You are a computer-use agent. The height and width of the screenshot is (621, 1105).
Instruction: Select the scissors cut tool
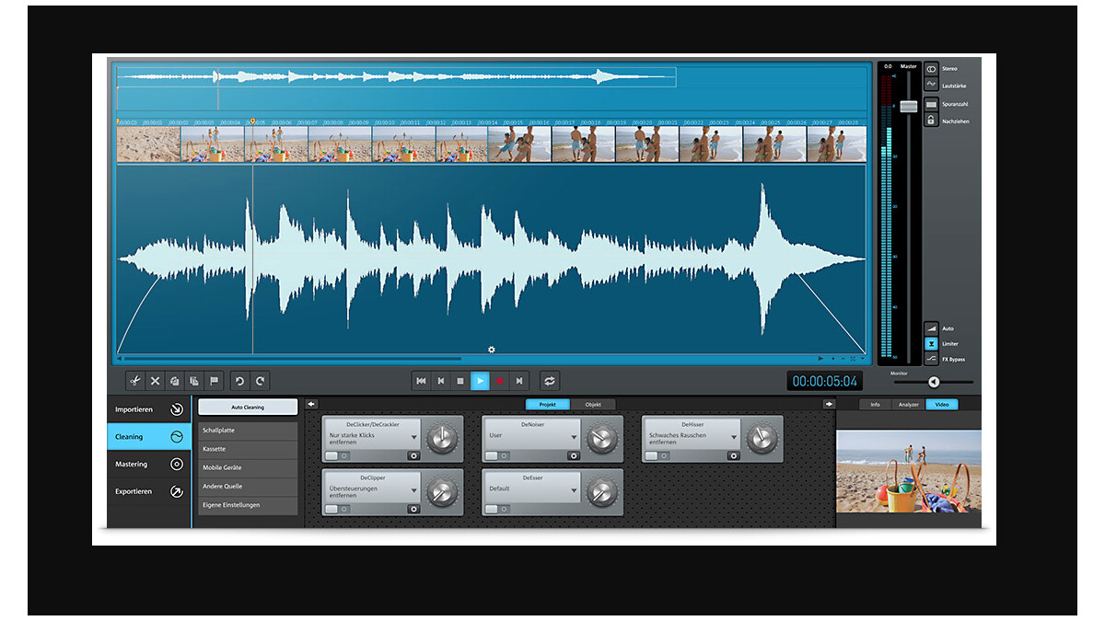(134, 381)
